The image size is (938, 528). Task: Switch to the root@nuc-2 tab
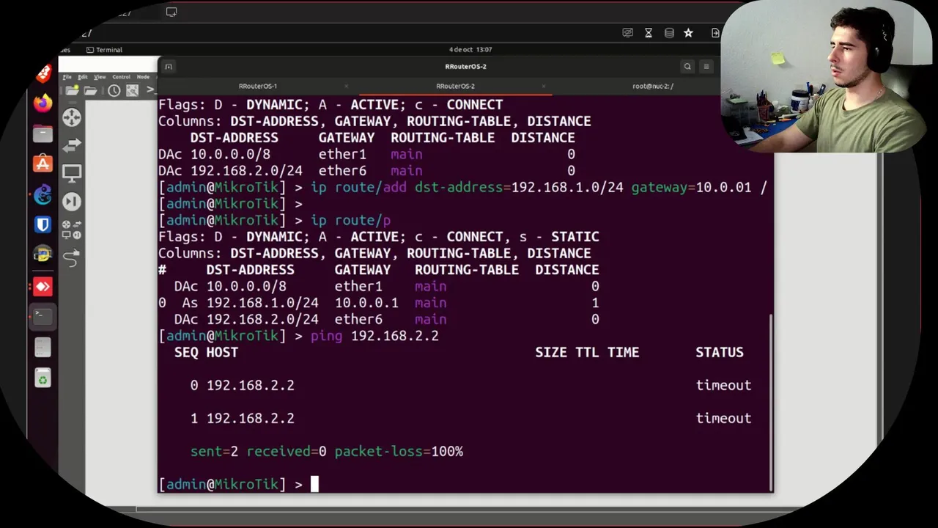pos(653,87)
